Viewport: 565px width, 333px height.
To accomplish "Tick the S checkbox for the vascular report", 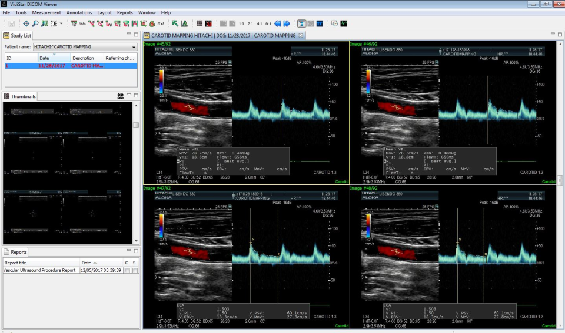I will 135,270.
